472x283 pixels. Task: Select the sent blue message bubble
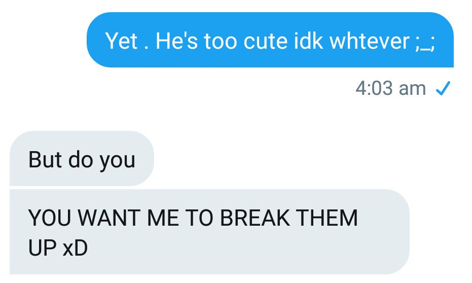click(270, 40)
